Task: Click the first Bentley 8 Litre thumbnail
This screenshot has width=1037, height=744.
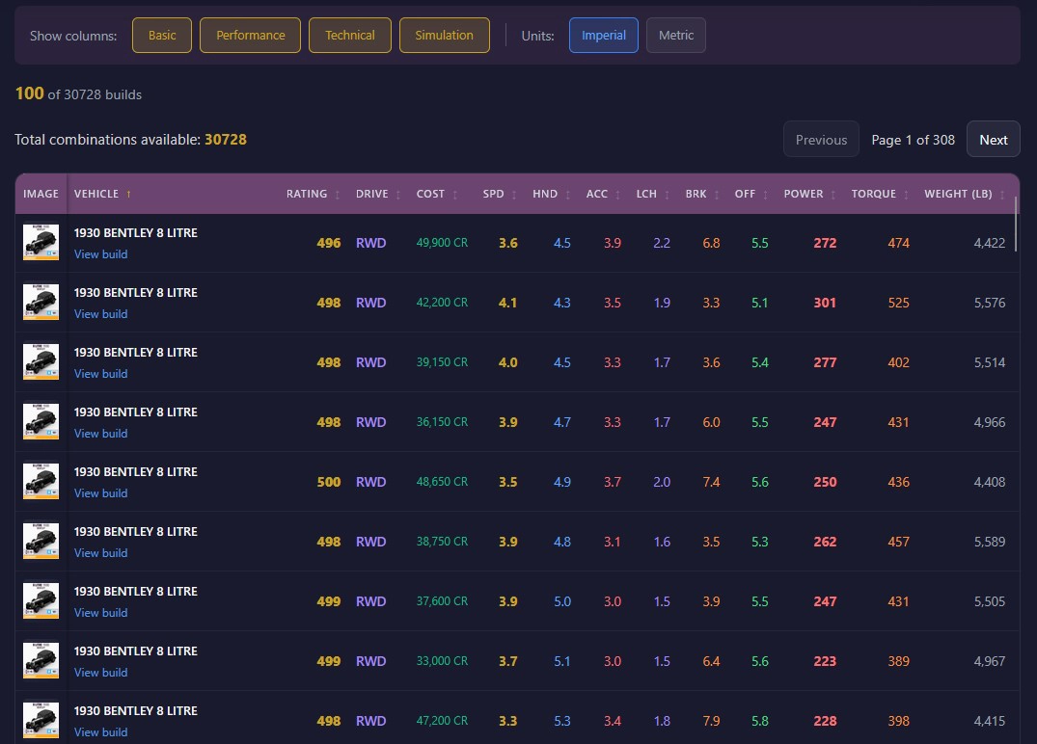Action: [41, 242]
